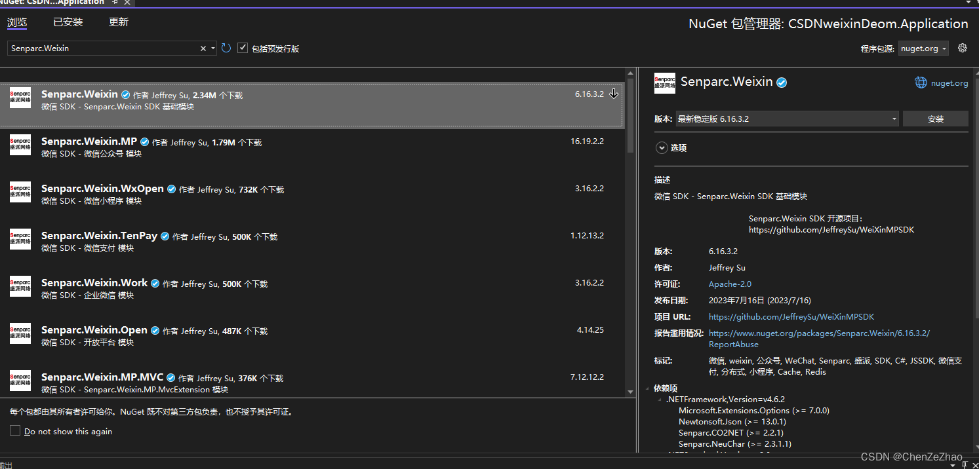Click the verified badge next to Senparc.Weixin.WxOpen
The width and height of the screenshot is (979, 469).
(x=171, y=189)
